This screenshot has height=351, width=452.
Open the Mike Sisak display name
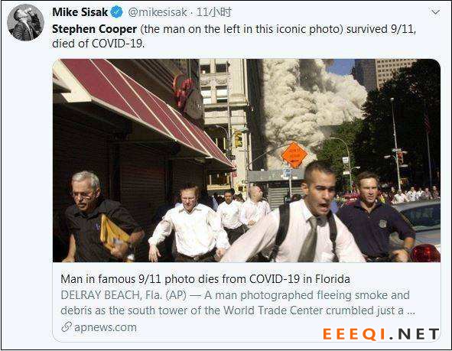[80, 12]
